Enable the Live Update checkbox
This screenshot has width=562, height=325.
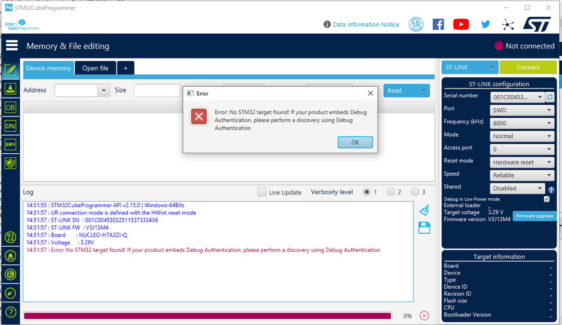tap(262, 192)
